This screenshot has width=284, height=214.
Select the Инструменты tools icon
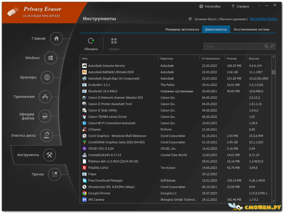tap(50, 155)
